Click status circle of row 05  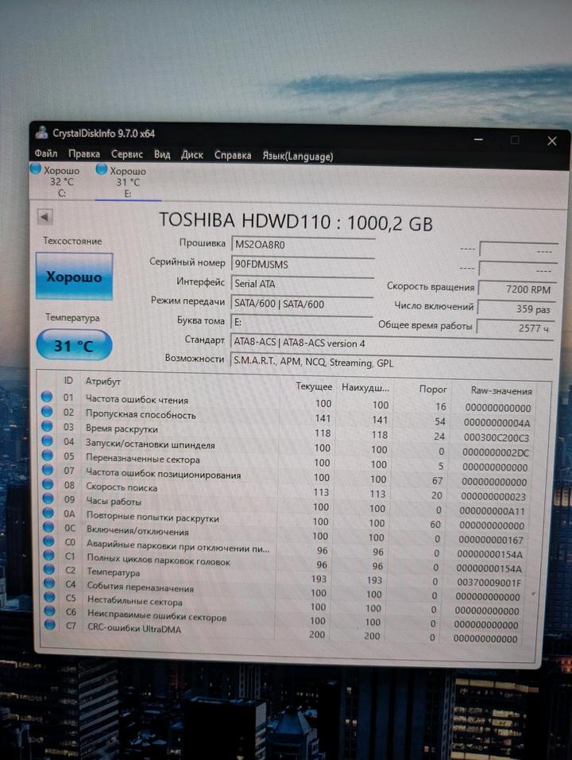(48, 456)
